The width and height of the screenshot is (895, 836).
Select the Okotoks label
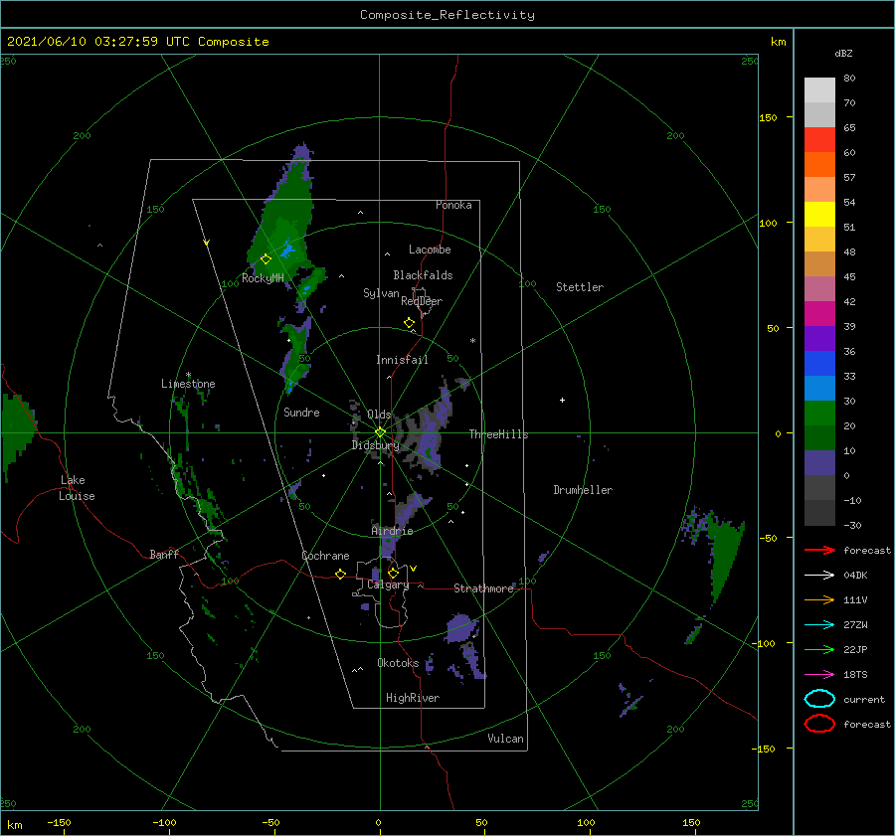pyautogui.click(x=398, y=662)
